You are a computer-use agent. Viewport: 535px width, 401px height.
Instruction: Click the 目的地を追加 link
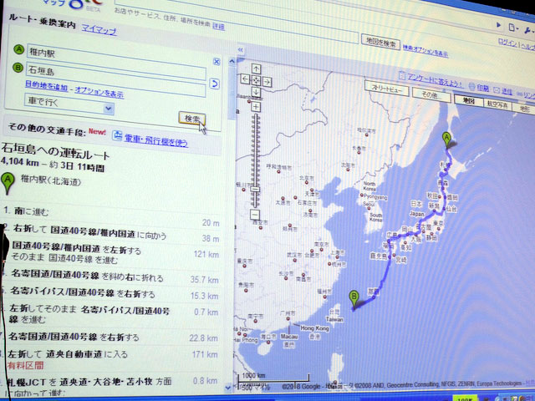(46, 85)
